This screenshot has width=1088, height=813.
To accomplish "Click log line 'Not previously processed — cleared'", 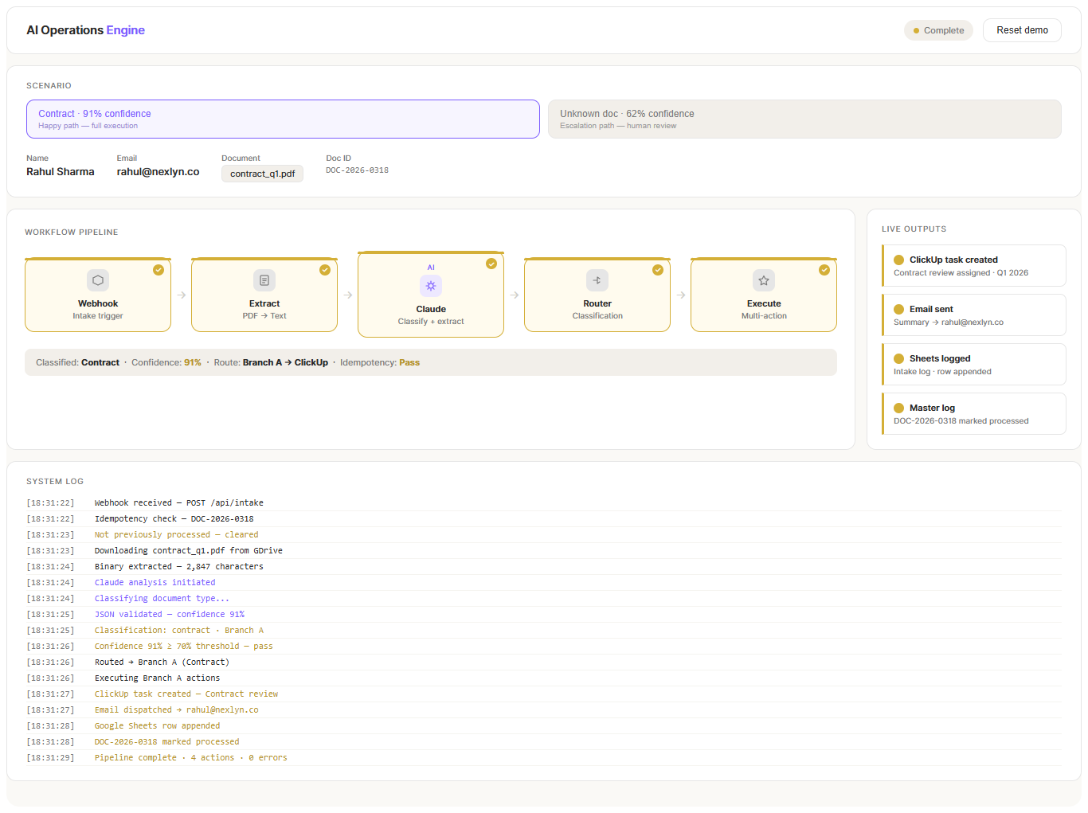I will (176, 535).
